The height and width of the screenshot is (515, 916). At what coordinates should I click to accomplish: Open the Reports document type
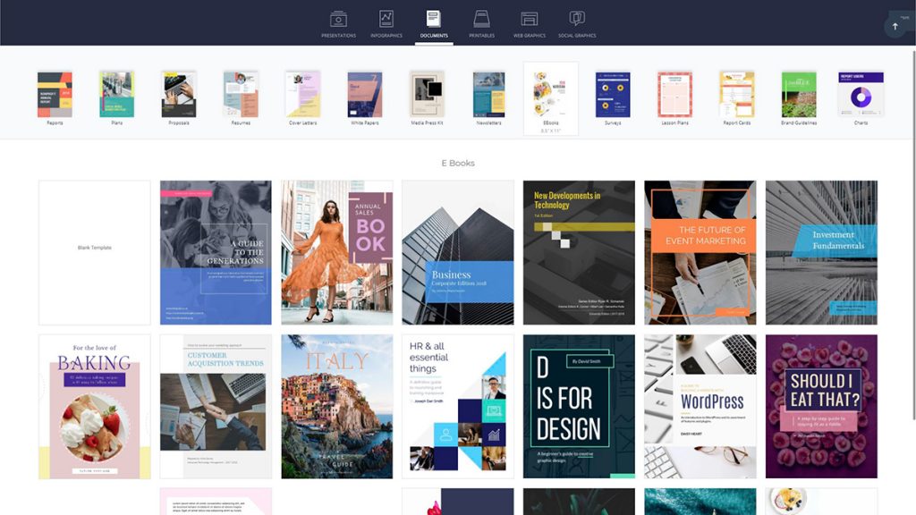click(x=55, y=98)
